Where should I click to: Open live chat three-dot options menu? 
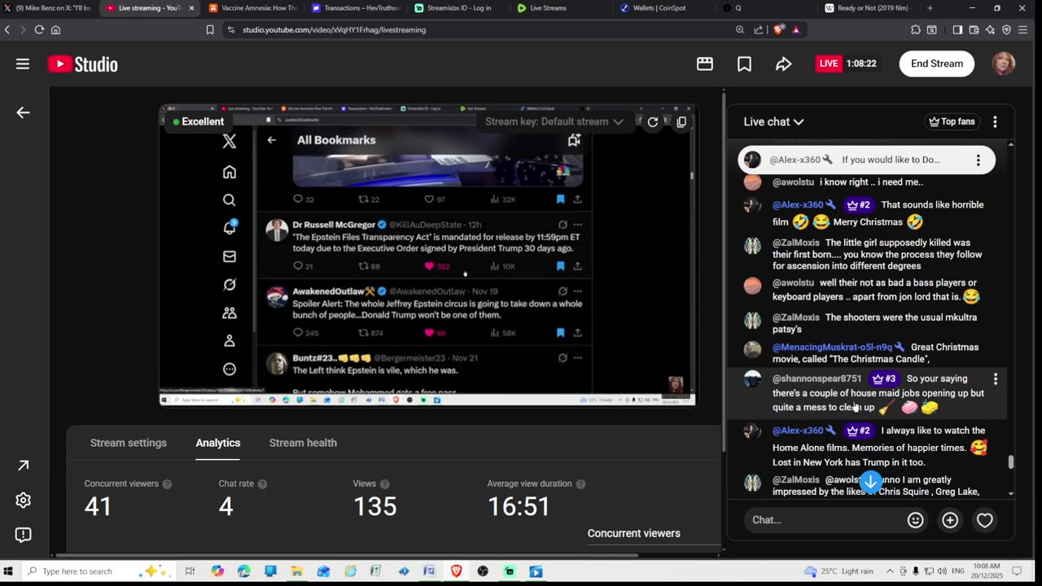tap(995, 122)
